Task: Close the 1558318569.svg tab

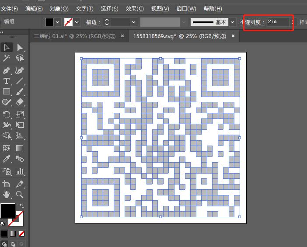Action: pos(233,36)
